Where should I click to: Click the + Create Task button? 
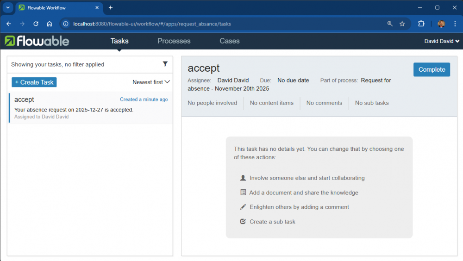[x=34, y=82]
